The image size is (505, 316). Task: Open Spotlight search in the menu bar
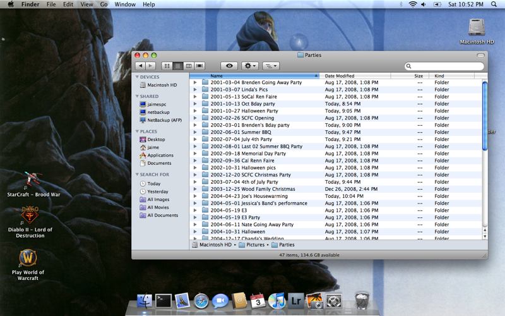(494, 4)
